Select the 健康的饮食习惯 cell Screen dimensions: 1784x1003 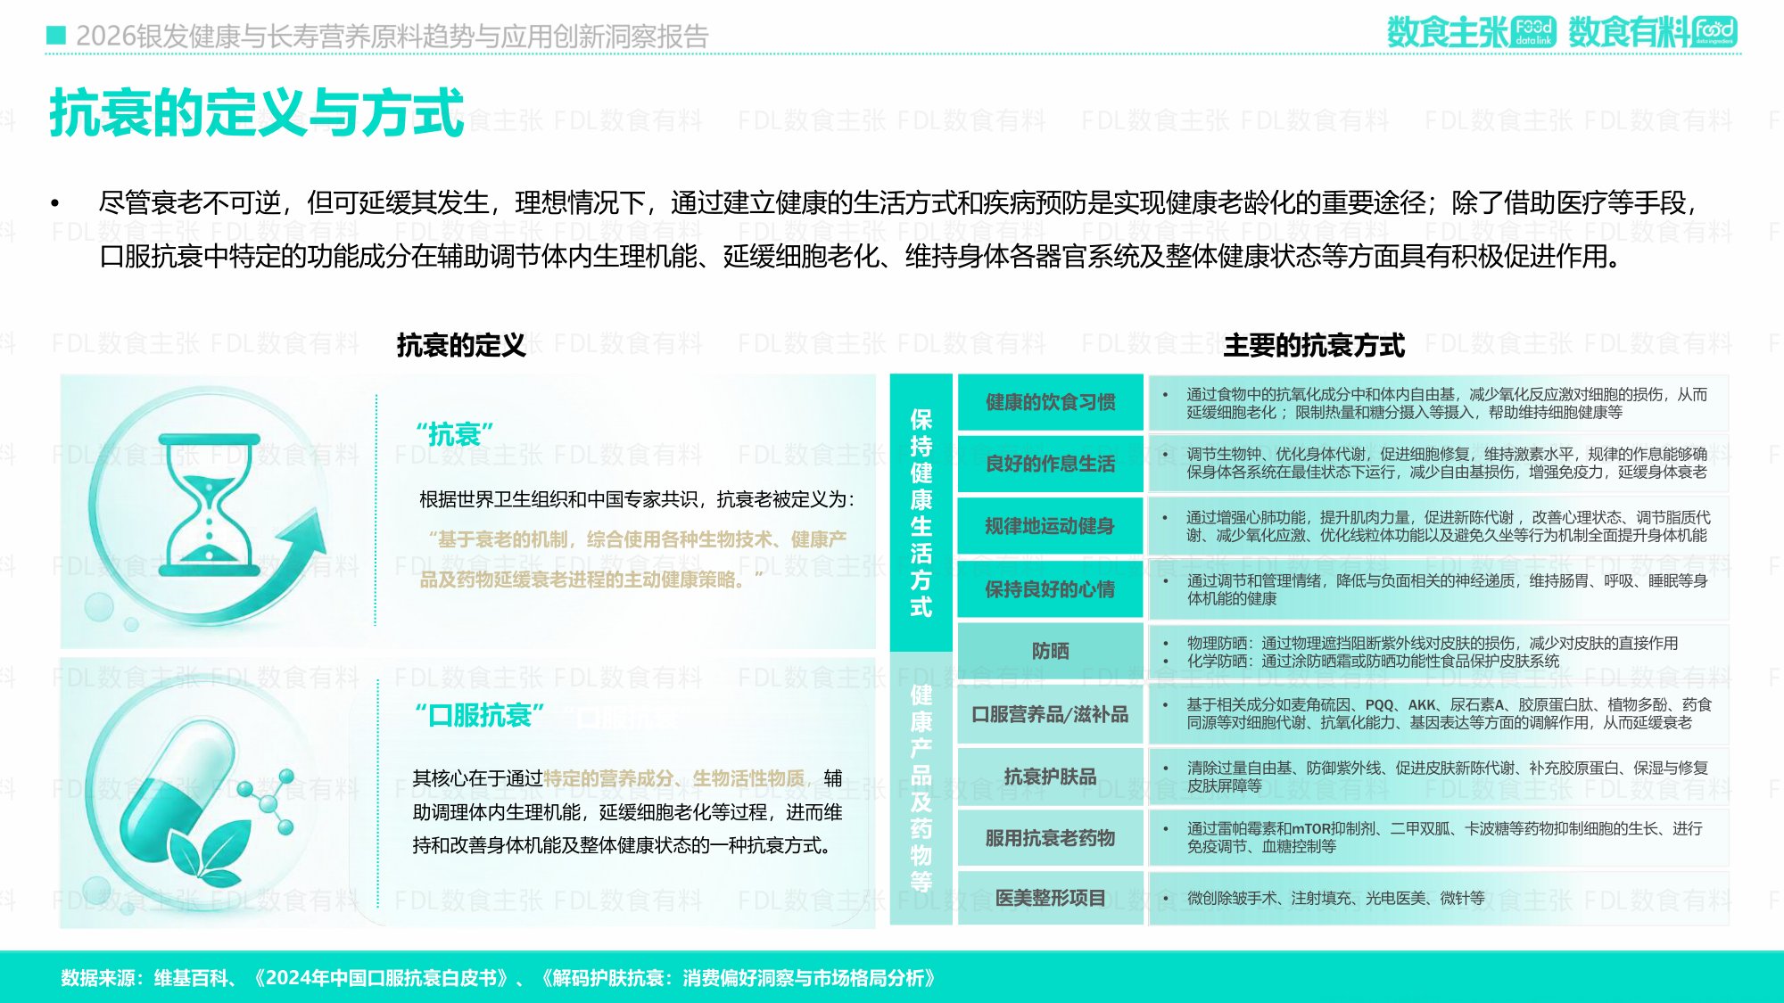pyautogui.click(x=1050, y=402)
